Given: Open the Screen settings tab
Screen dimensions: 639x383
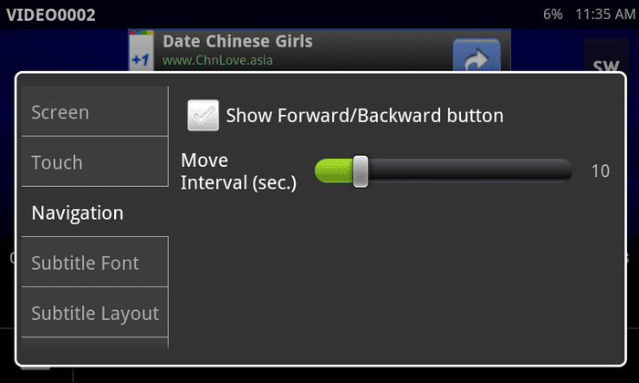Looking at the screenshot, I should (95, 111).
